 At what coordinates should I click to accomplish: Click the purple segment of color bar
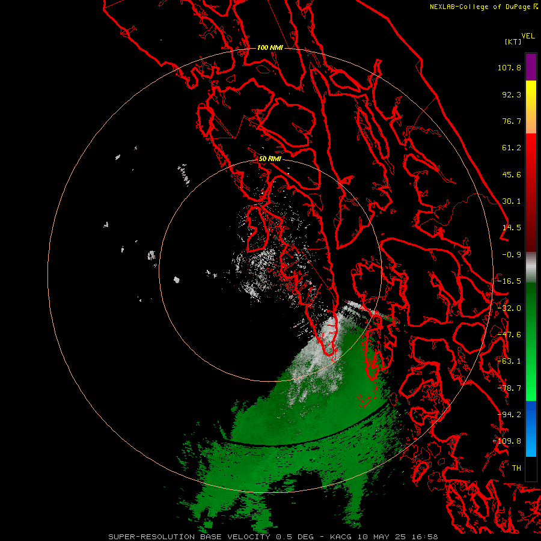(x=531, y=67)
